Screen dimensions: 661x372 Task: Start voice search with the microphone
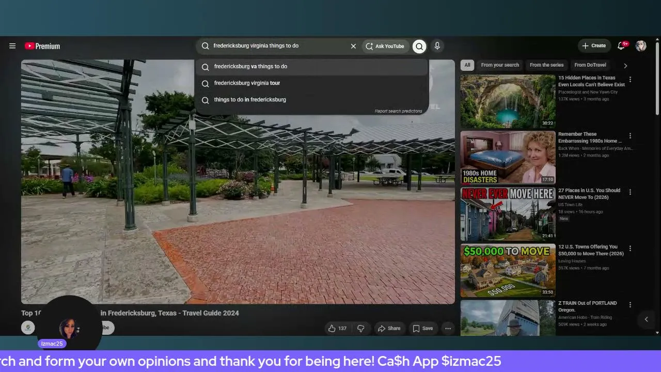coord(437,46)
